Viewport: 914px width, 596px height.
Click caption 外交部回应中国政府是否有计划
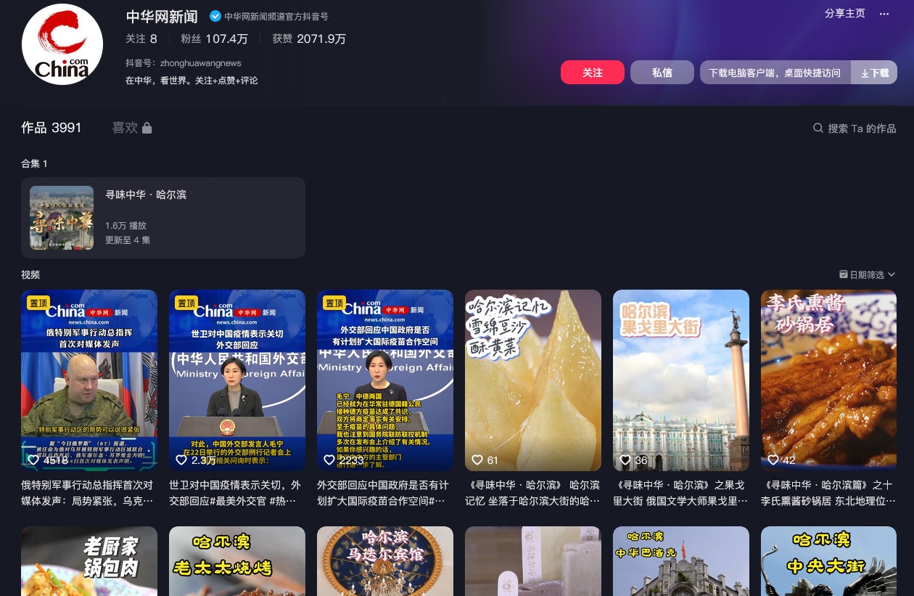pyautogui.click(x=383, y=493)
